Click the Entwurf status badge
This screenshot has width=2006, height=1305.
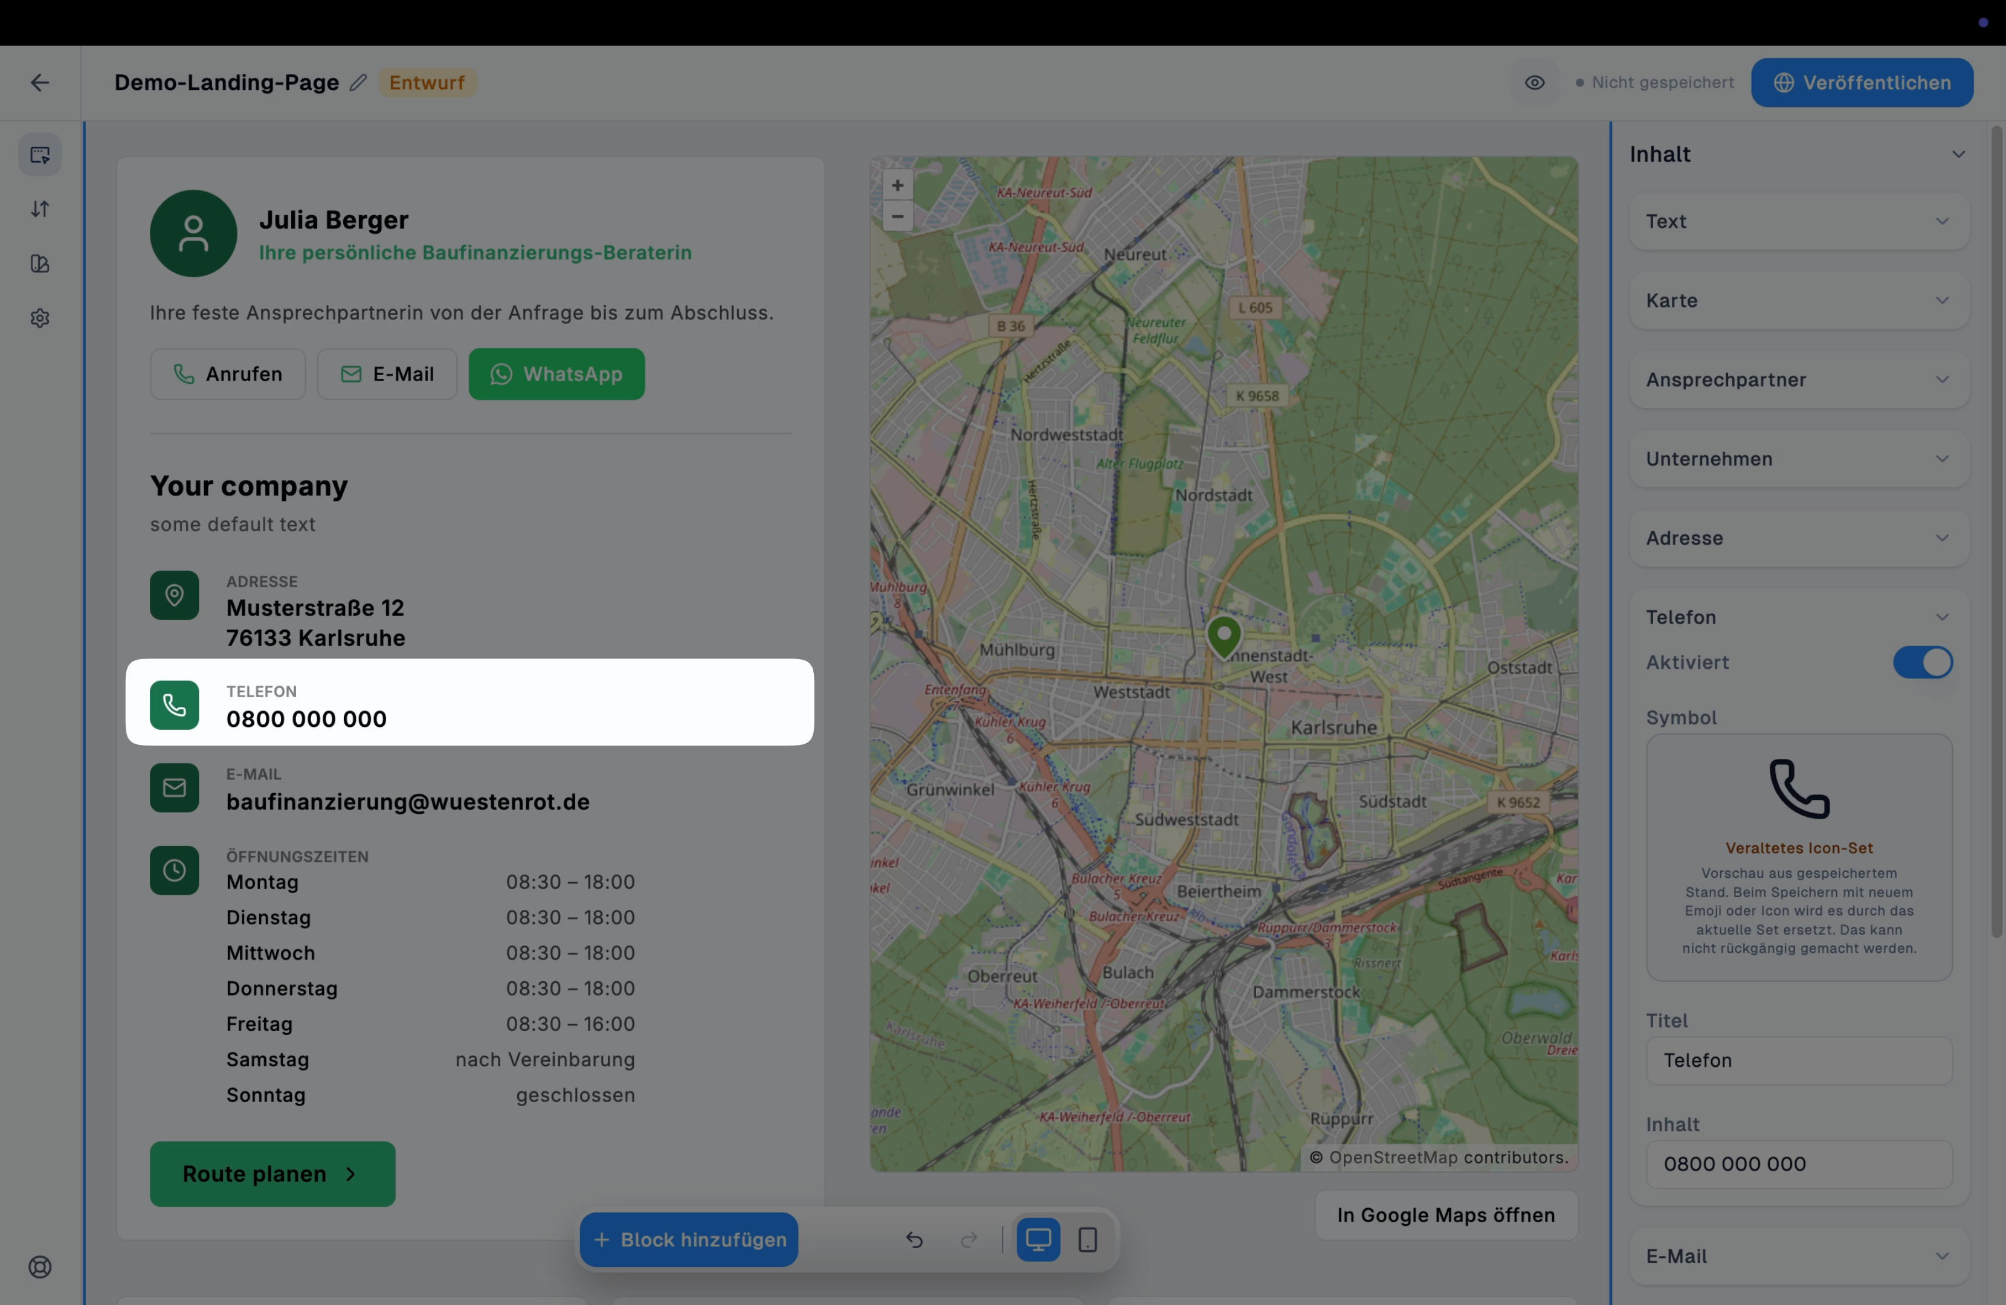pos(427,83)
